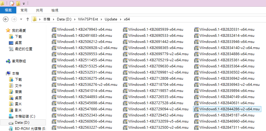Click icon of Windows6.1-KB2732059-v5-x64.msu
Image resolution: width=266 pixels, height=131 pixels.
[x=125, y=121]
